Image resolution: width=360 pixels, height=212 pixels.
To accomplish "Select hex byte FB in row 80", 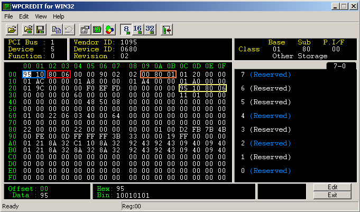I will click(x=196, y=130).
